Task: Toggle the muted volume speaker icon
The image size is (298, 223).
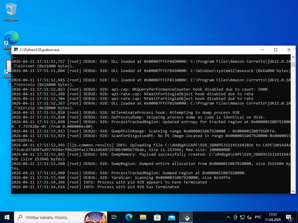Action: click(x=249, y=217)
